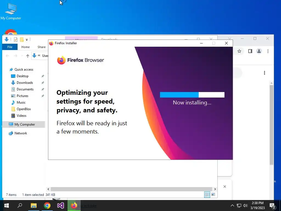
Task: Click Chrome vertical scrollbar thumb
Action: pyautogui.click(x=271, y=125)
